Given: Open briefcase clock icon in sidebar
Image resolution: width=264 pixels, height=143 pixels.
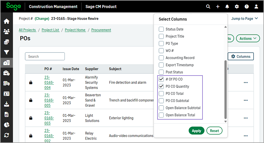Looking at the screenshot, I should (7, 73).
